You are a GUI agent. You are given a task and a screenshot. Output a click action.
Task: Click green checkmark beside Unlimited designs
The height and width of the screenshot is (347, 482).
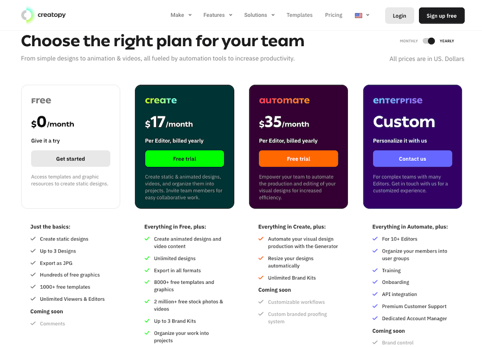[x=147, y=258]
